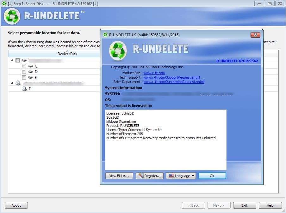
Task: Open the www.r-tt.com product site link
Action: tap(154, 73)
